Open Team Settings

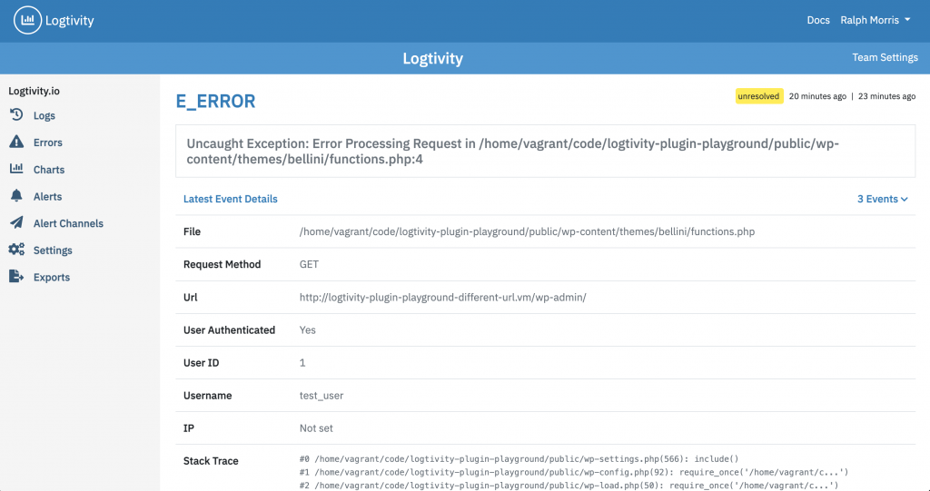(x=885, y=57)
